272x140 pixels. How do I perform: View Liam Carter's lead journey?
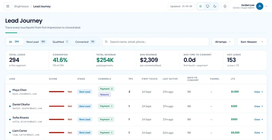coord(258,133)
